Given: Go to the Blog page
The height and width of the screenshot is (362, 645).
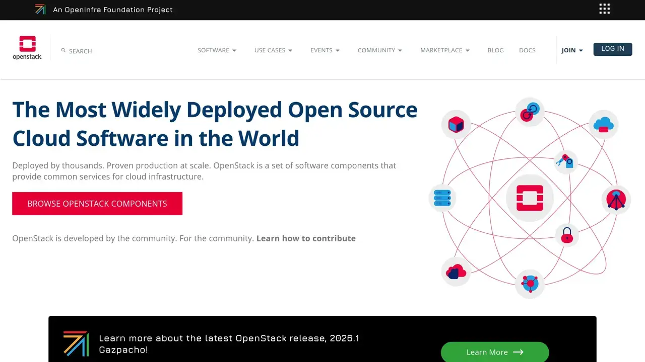Looking at the screenshot, I should [496, 50].
